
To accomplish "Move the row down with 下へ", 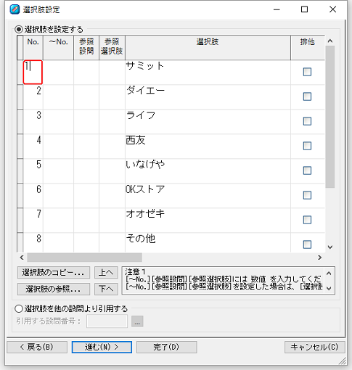I will pos(106,289).
